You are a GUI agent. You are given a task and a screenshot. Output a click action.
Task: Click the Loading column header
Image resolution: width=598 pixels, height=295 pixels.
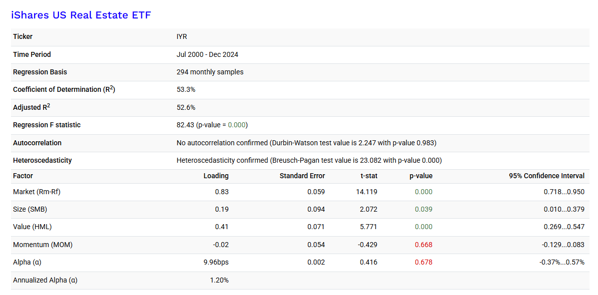pos(216,176)
